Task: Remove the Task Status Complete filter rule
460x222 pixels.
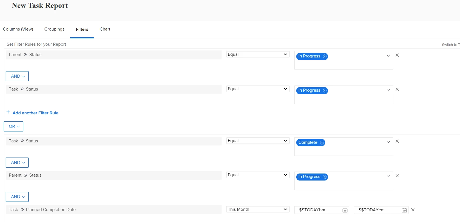Action: (397, 141)
